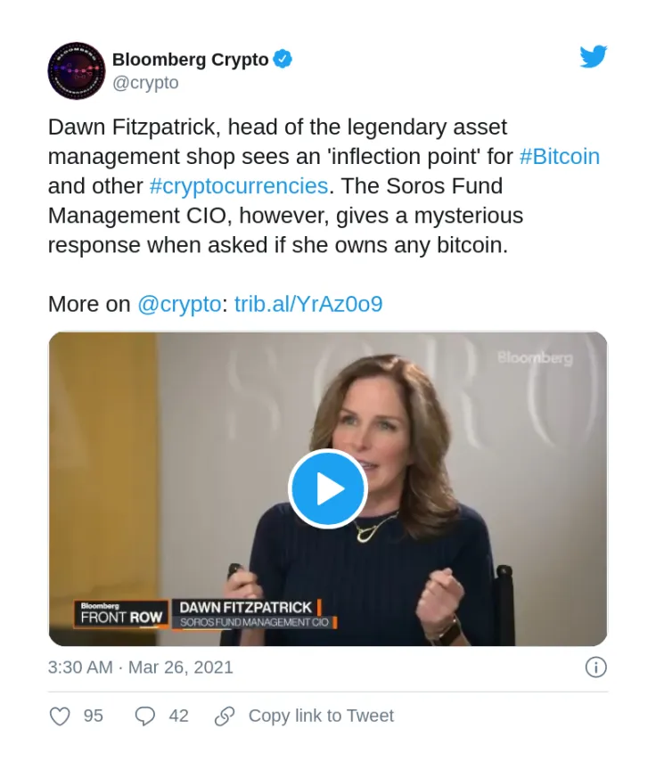The height and width of the screenshot is (770, 656).
Task: Click Copy link to Tweet
Action: coord(321,716)
